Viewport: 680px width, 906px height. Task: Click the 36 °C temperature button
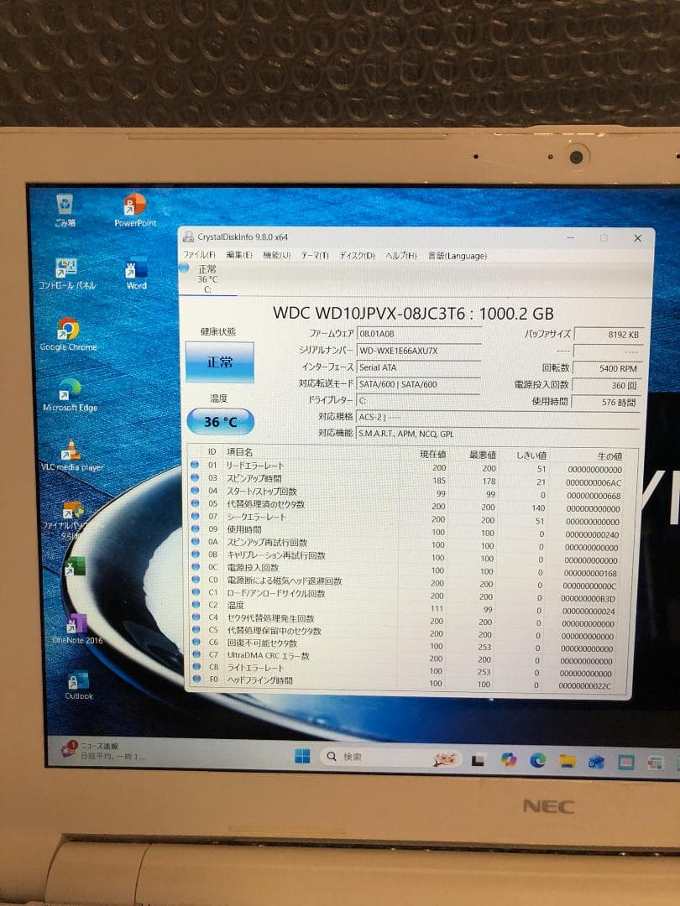[220, 422]
